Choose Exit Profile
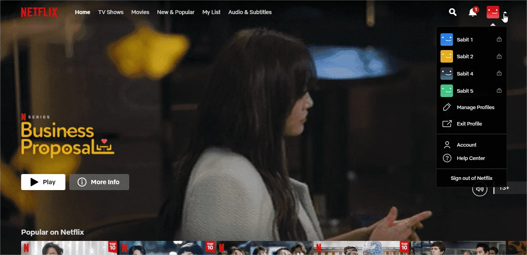Screen dimensions: 527x255 pyautogui.click(x=469, y=124)
